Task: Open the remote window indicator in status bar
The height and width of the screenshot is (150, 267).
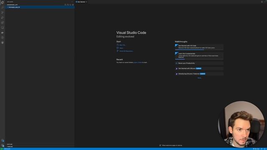Action: [x=2, y=149]
